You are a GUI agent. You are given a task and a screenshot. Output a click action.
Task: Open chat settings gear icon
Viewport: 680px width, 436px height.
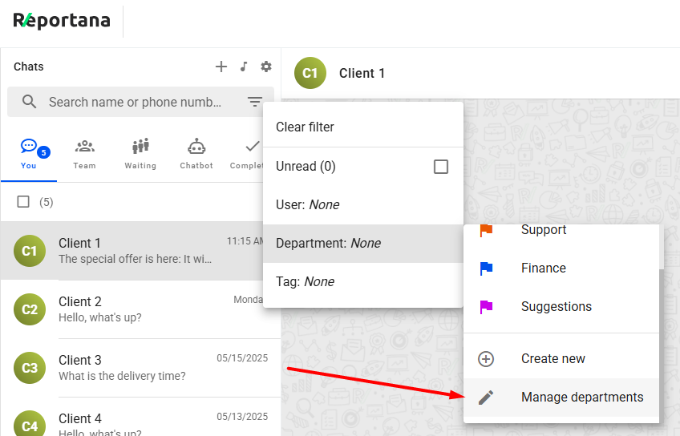[266, 67]
